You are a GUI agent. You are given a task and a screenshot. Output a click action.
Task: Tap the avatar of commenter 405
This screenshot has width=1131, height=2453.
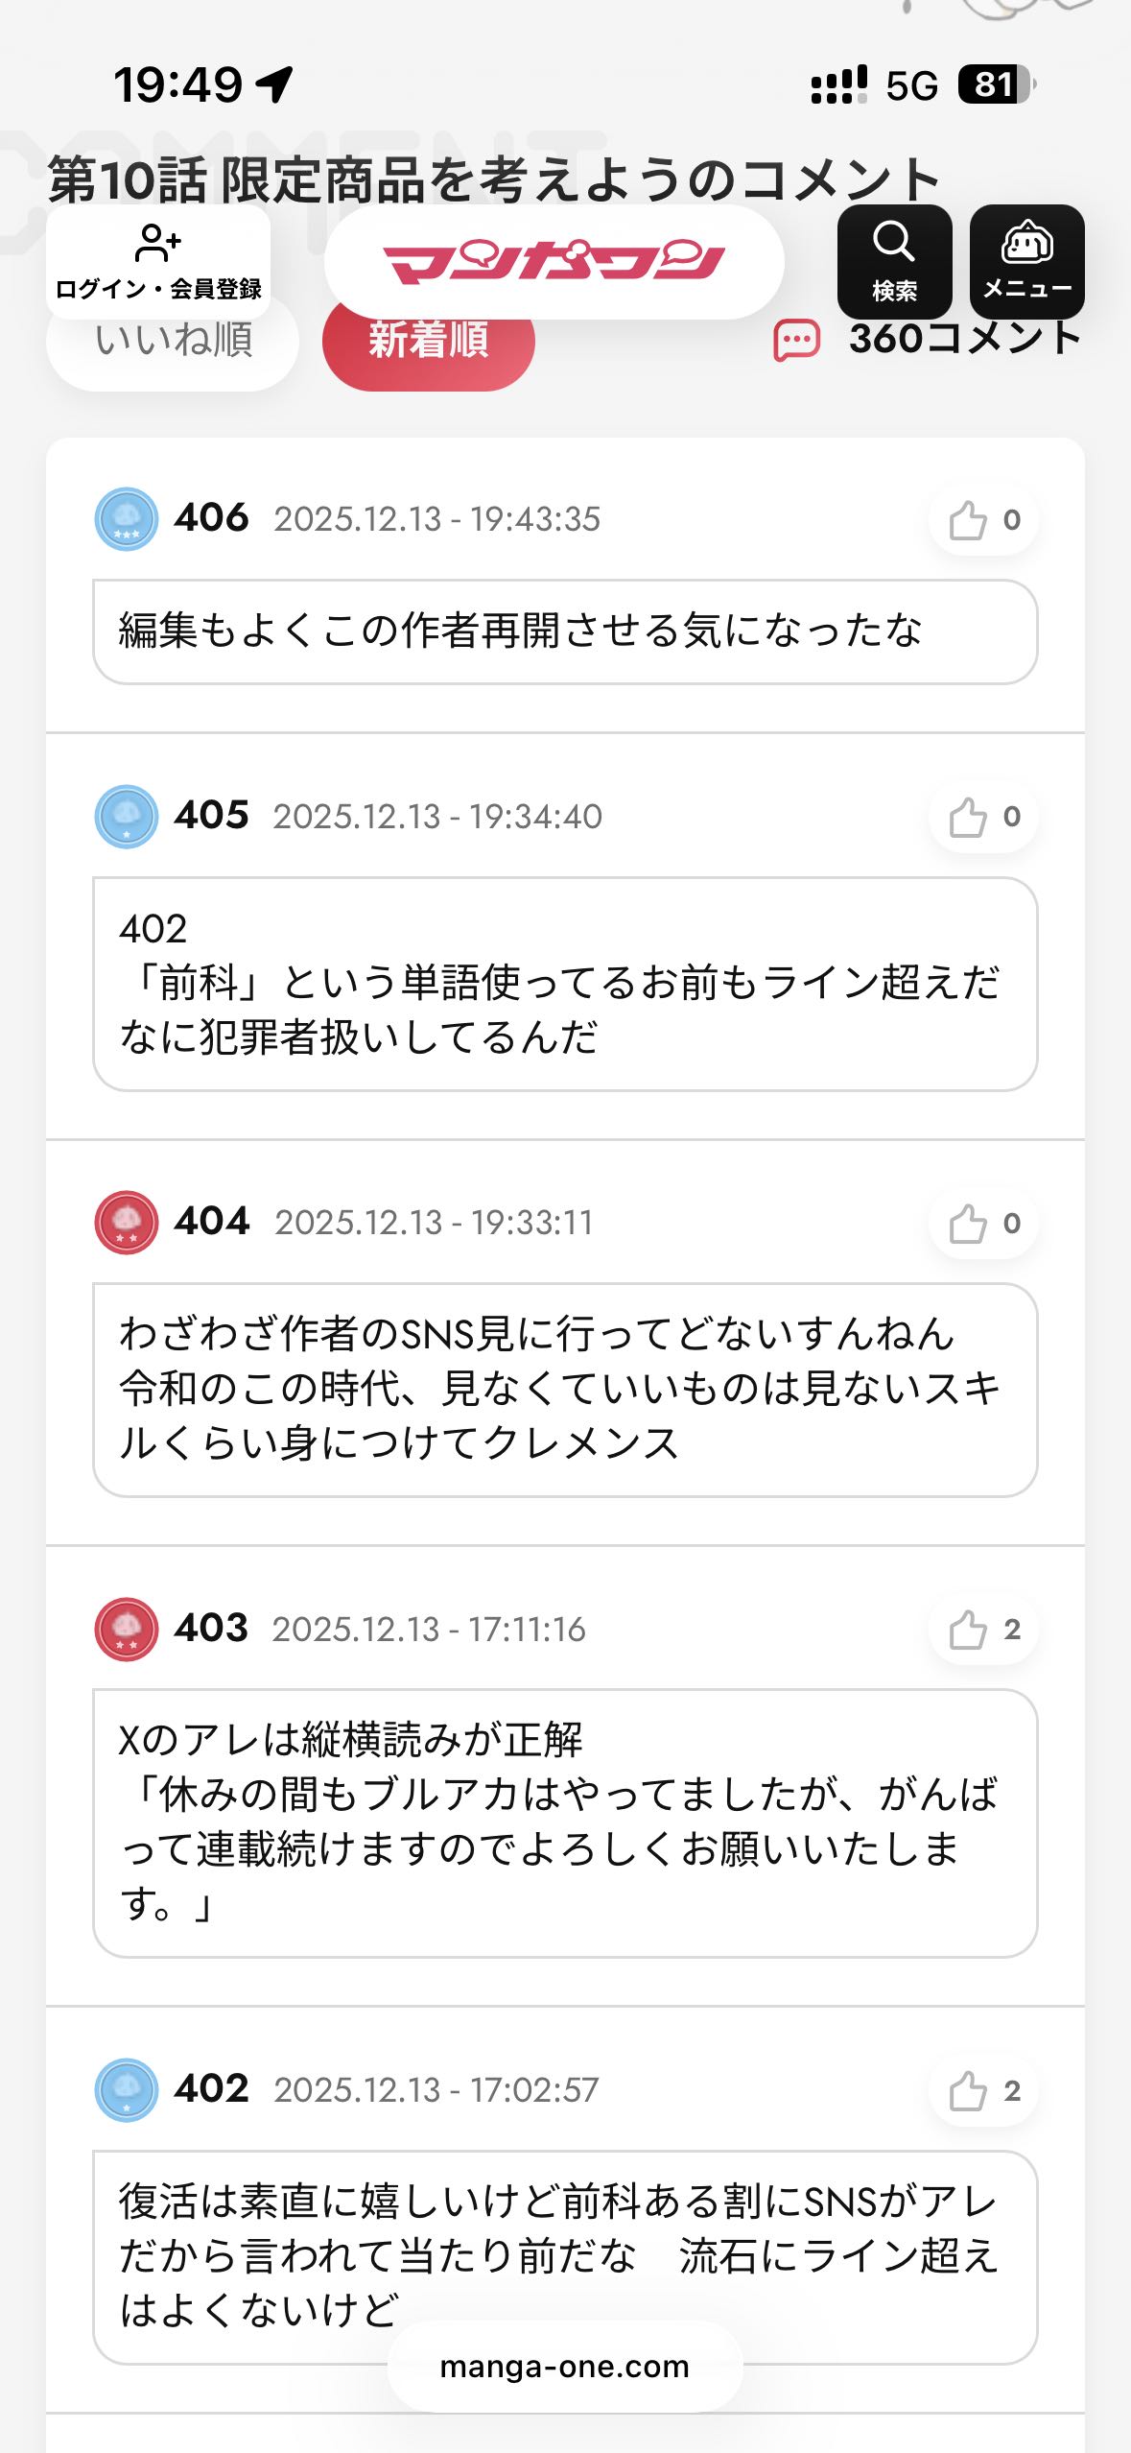click(127, 817)
